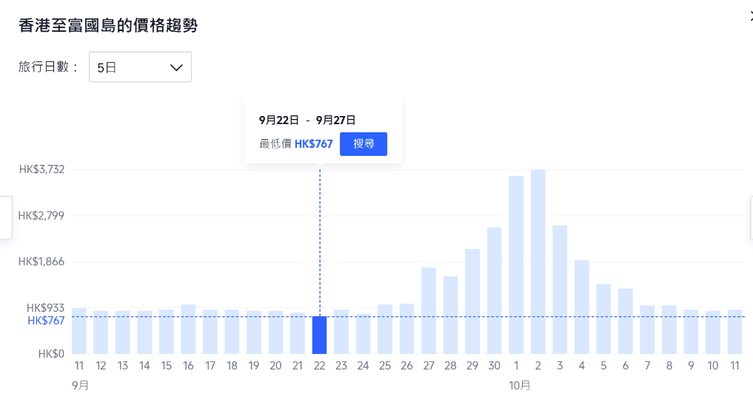Select the September 18 price bar
753x402 pixels.
click(232, 332)
